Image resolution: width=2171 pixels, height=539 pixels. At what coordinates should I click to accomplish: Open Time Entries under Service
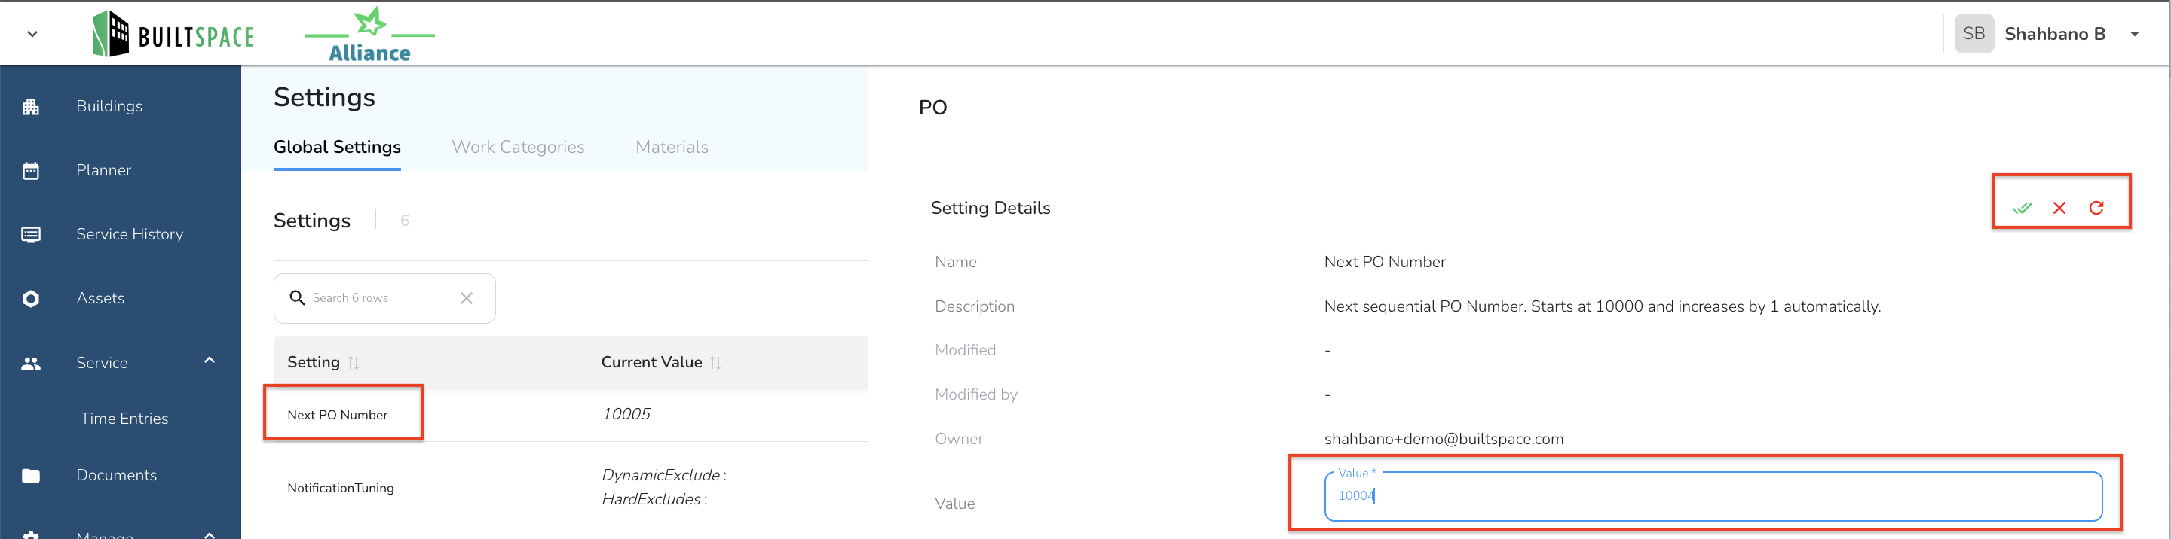pyautogui.click(x=124, y=419)
